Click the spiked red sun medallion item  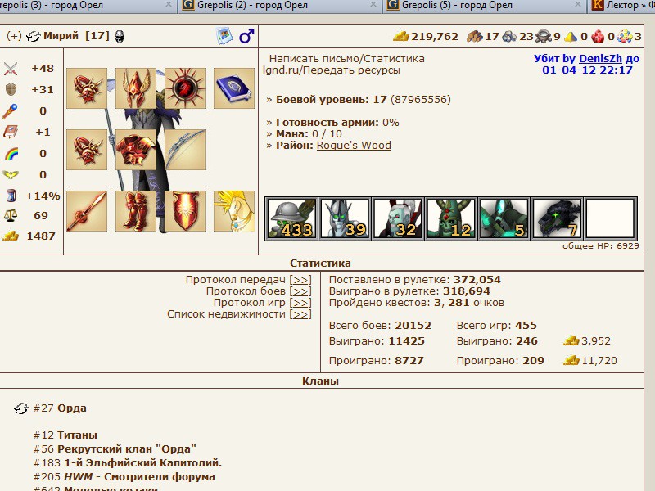(x=185, y=88)
